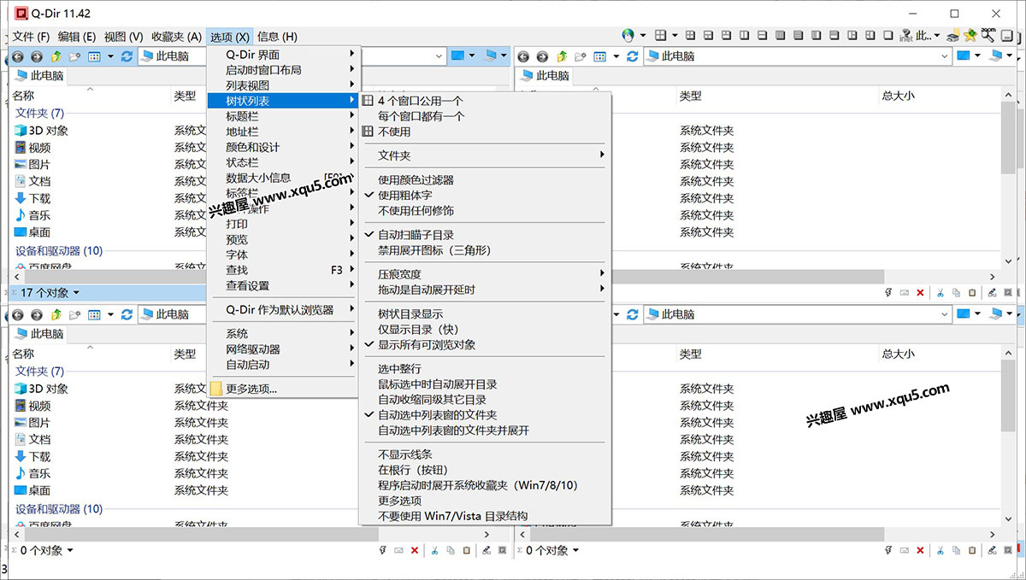The width and height of the screenshot is (1026, 580).
Task: Expand the 压痕宽度 submenu
Action: [485, 274]
